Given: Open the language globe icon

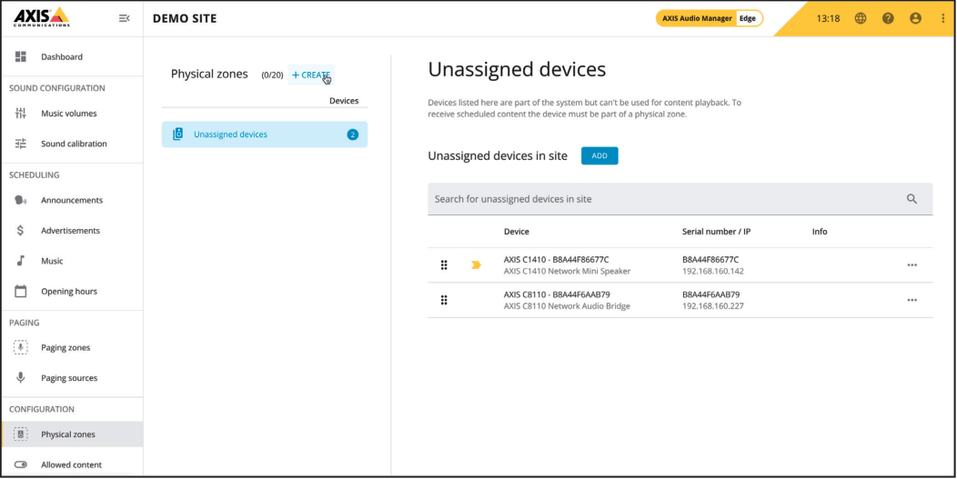Looking at the screenshot, I should [x=861, y=18].
